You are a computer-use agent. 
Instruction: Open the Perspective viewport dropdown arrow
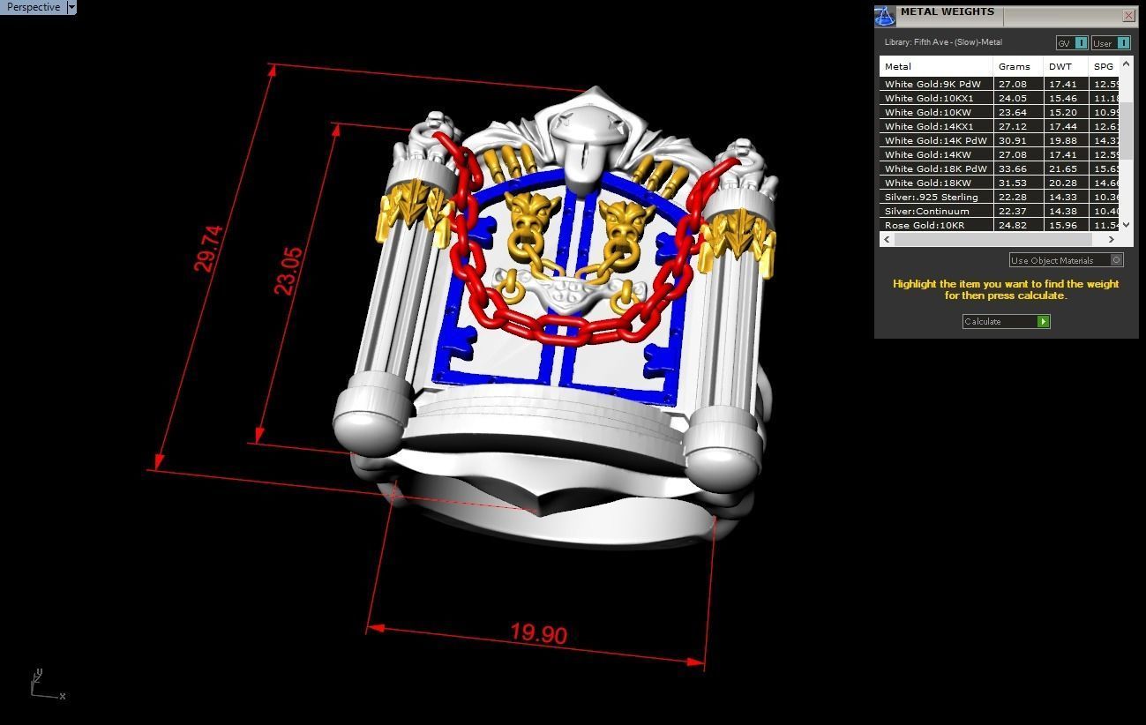(x=71, y=7)
